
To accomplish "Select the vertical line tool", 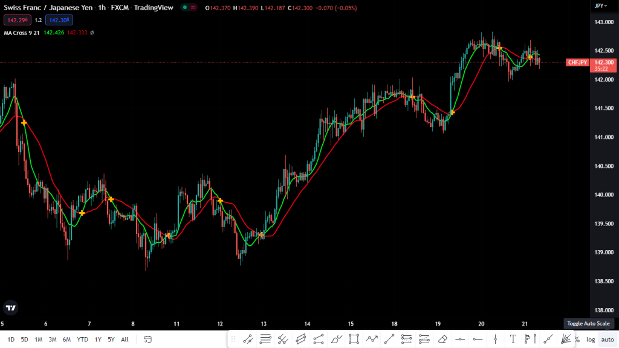I will point(496,339).
